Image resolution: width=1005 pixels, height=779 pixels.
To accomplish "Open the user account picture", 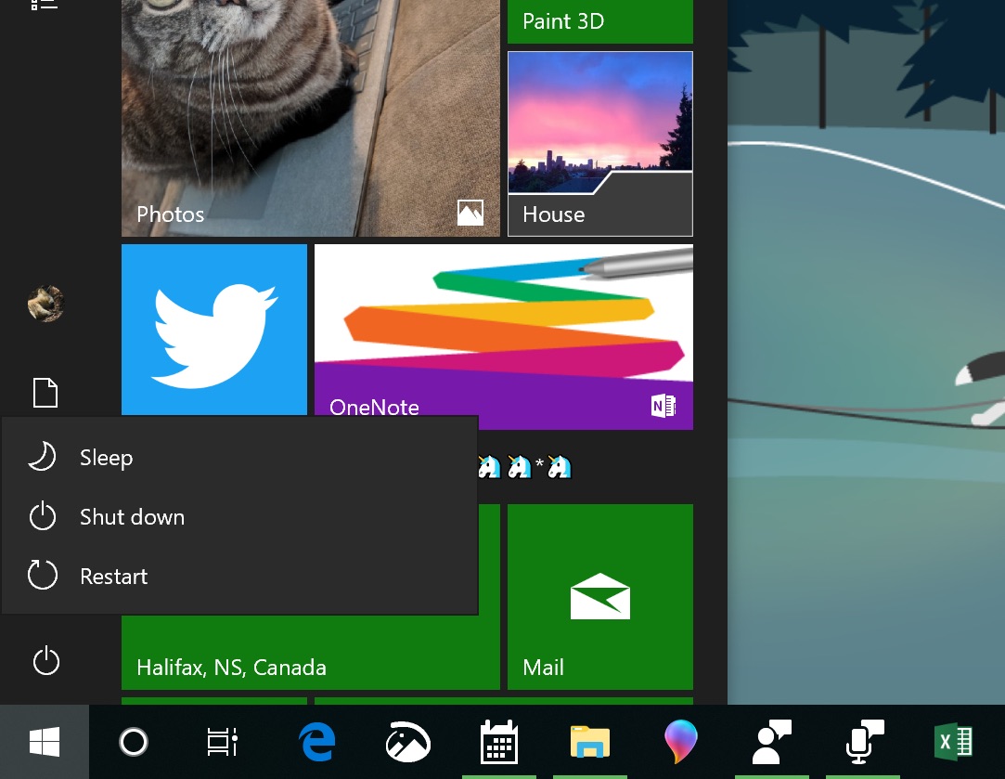I will click(x=45, y=304).
